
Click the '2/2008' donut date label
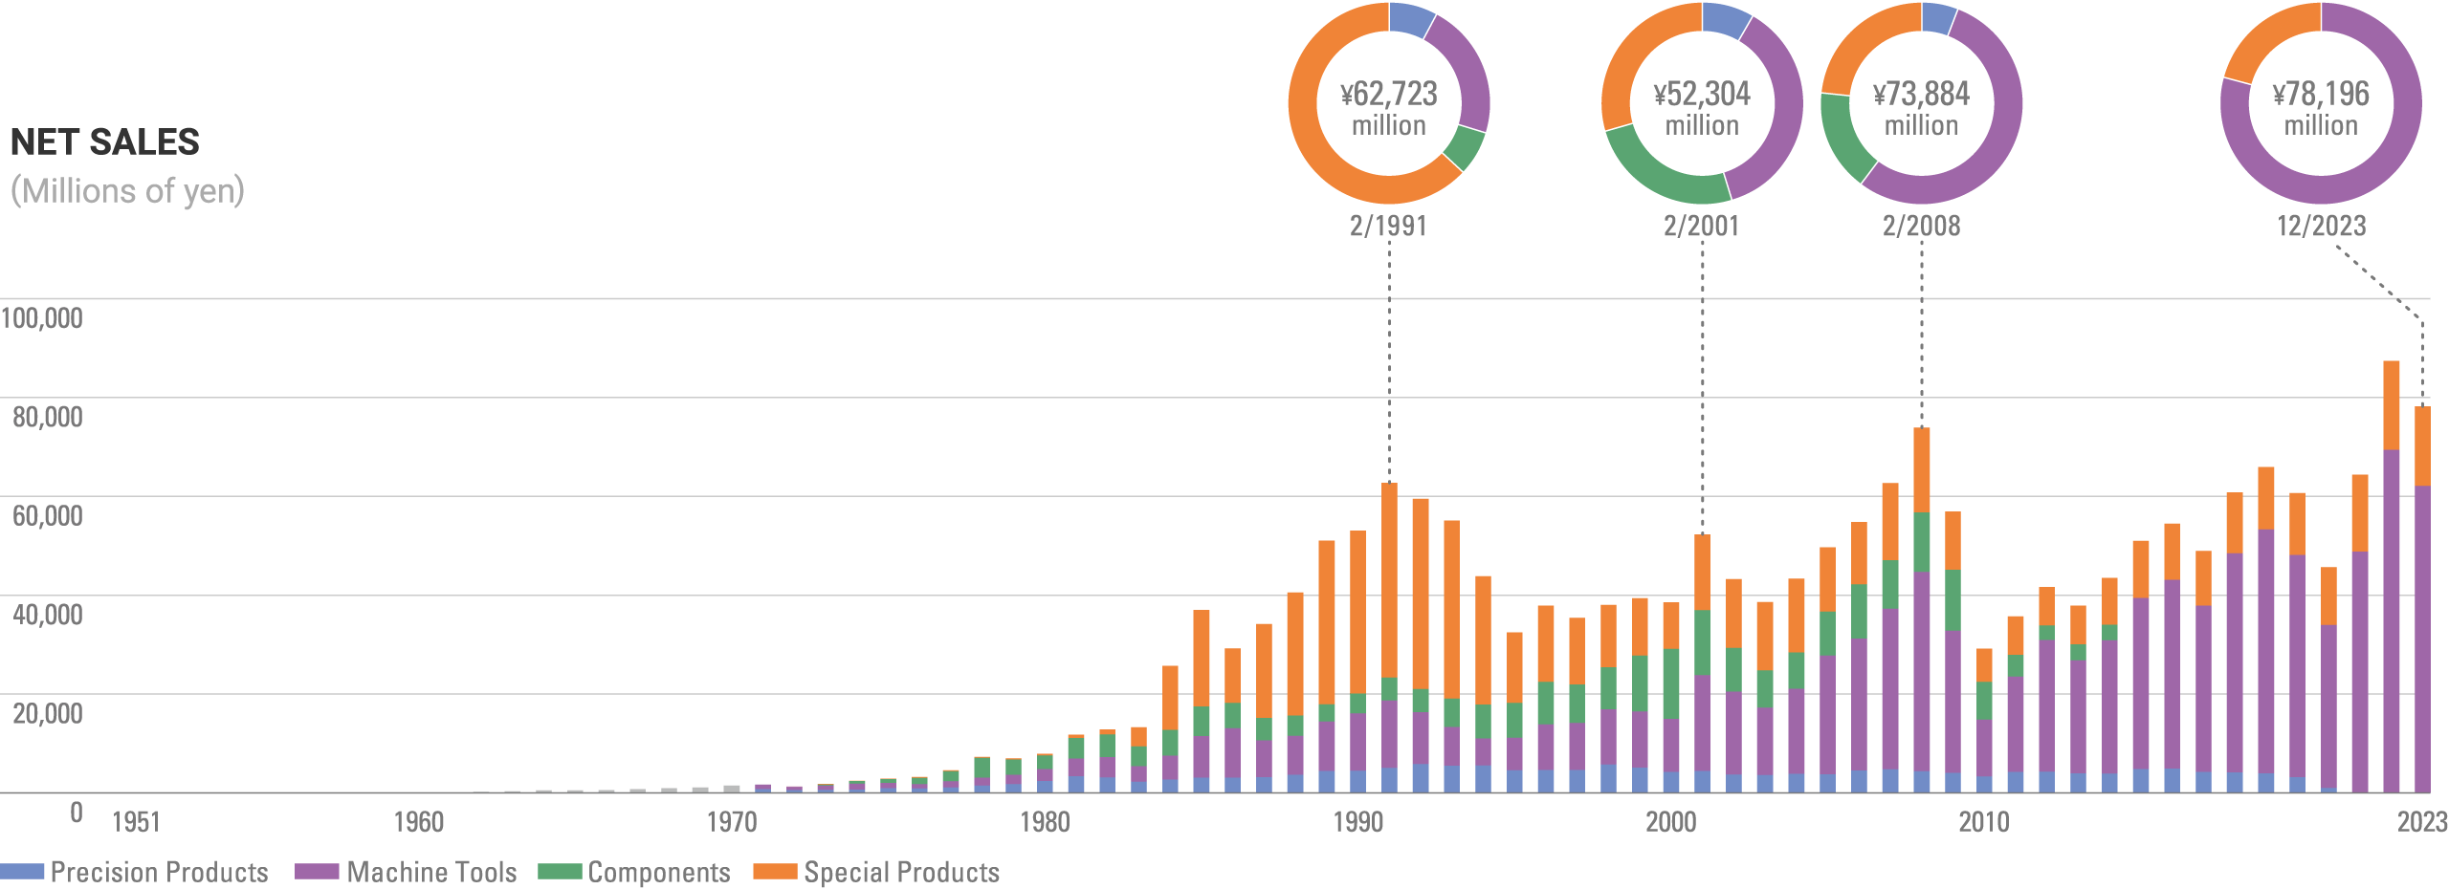tap(1921, 227)
